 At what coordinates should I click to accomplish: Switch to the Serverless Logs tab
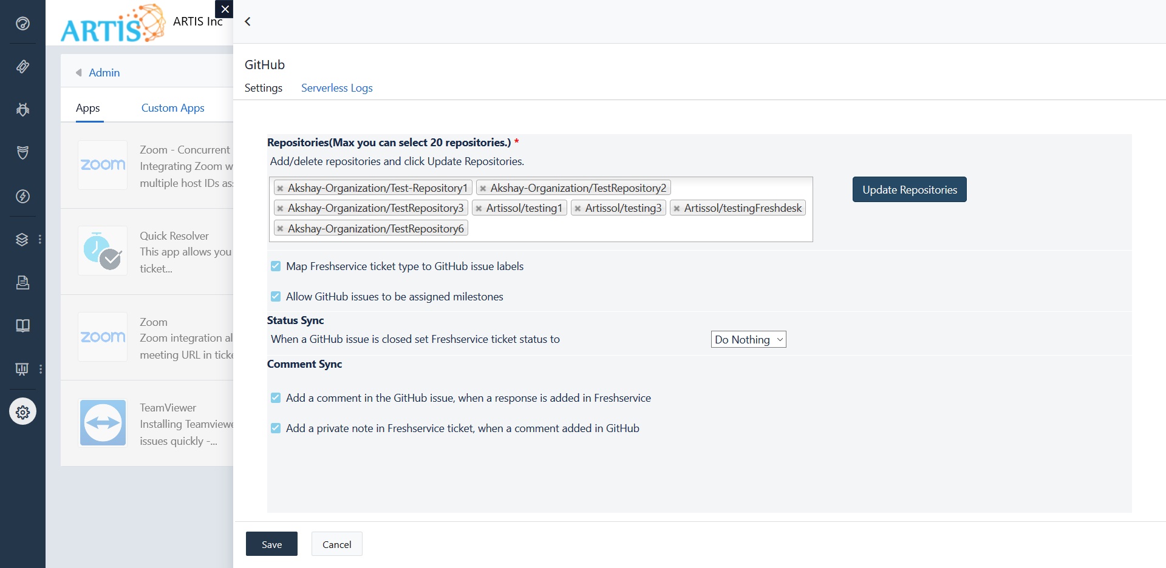click(337, 88)
